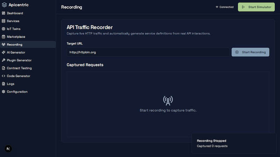Click the Recording page title
Image resolution: width=280 pixels, height=157 pixels.
coord(72,7)
